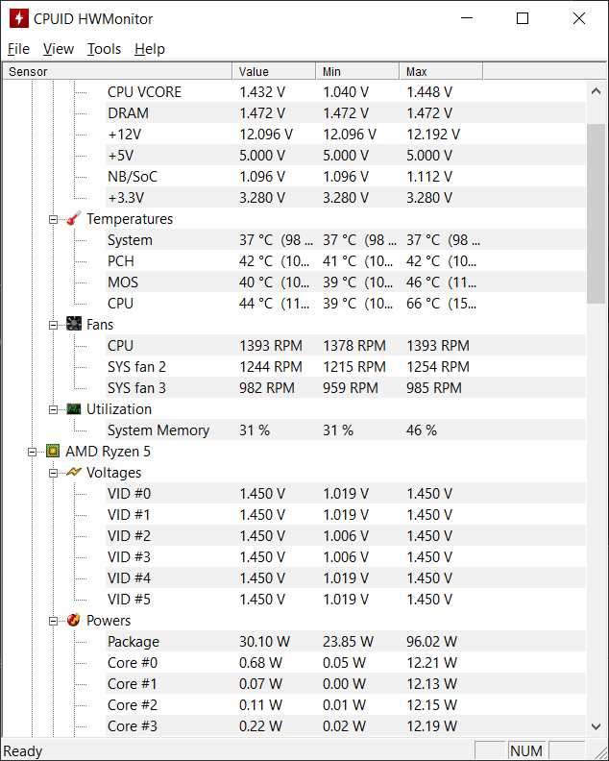Click the 1393 RPM CPU fan value

click(270, 346)
